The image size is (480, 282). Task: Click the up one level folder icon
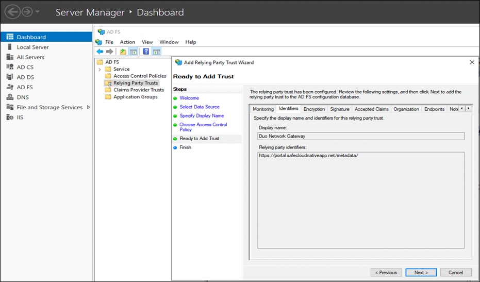123,52
